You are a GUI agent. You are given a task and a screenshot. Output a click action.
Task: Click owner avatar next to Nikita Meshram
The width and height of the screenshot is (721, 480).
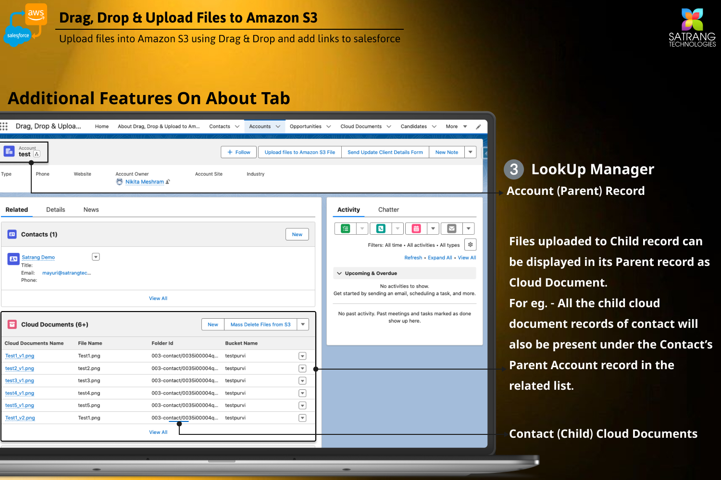(x=119, y=182)
